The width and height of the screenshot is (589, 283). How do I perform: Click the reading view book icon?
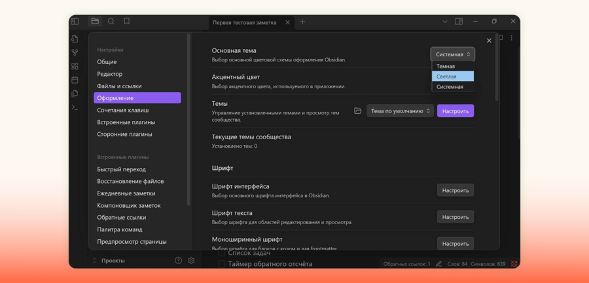point(501,38)
